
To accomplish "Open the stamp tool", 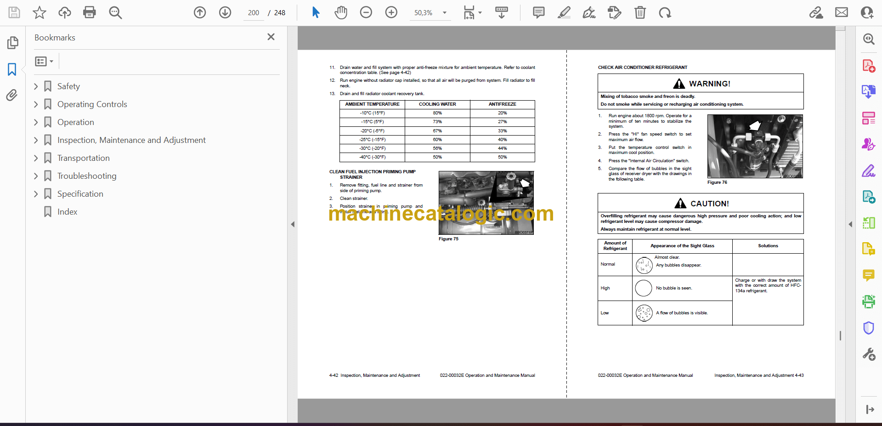I will click(614, 12).
